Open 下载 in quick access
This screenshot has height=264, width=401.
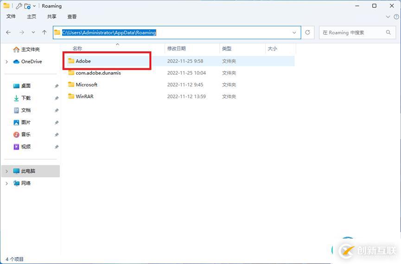tap(25, 98)
